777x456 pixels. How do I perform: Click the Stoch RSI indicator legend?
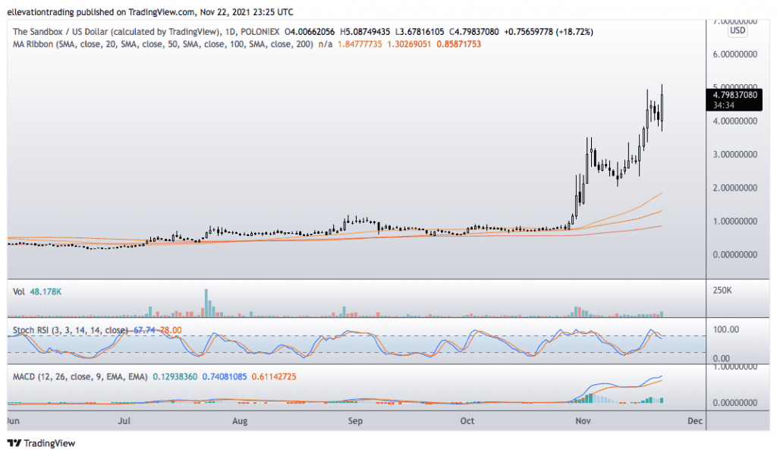70,330
